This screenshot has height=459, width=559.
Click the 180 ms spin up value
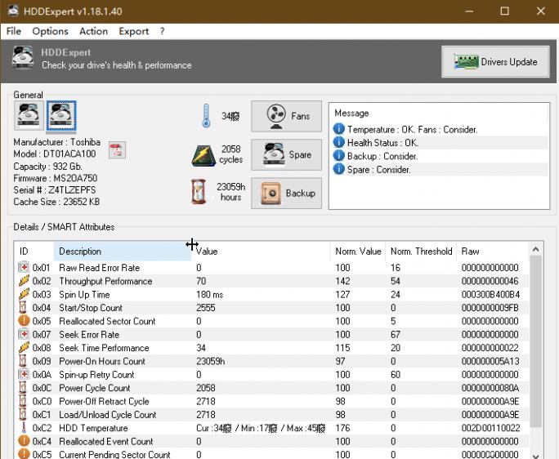(x=209, y=294)
